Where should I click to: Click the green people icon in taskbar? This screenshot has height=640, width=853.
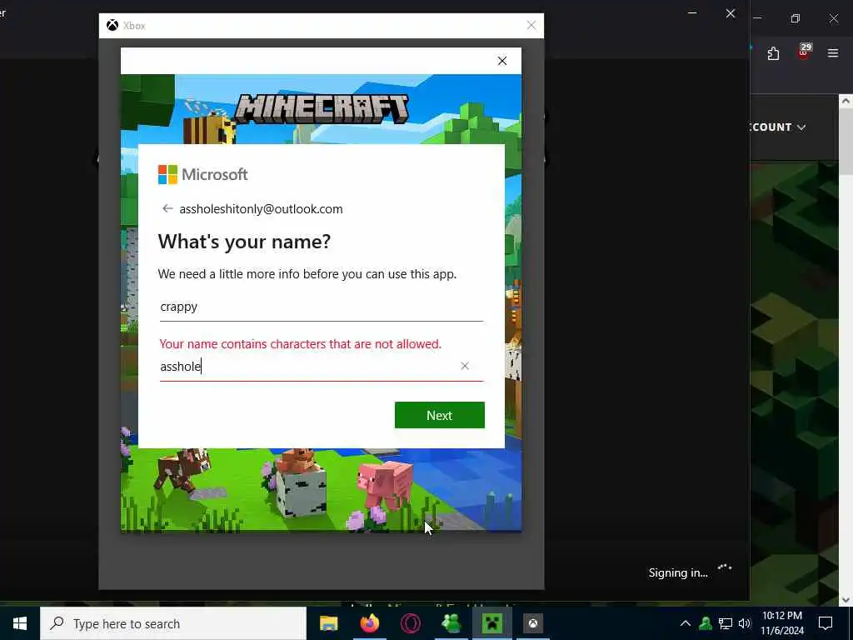pos(451,623)
